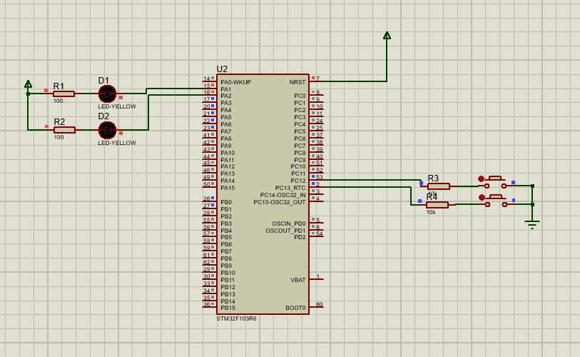Click the PA0-WKUP pin label
Image resolution: width=580 pixels, height=357 pixels.
(x=235, y=82)
